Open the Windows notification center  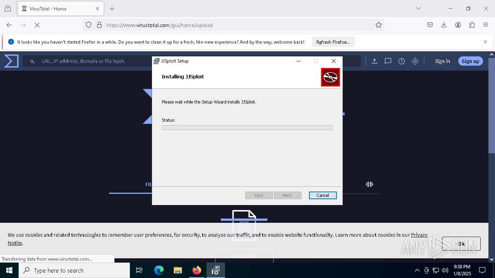coord(482,270)
